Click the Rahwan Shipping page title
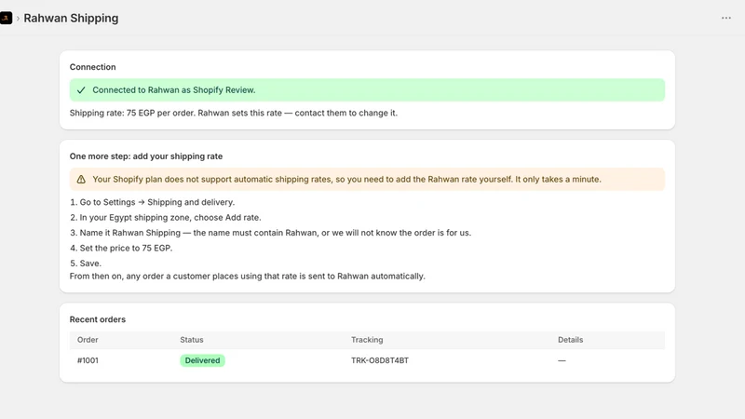This screenshot has width=745, height=419. (x=72, y=18)
